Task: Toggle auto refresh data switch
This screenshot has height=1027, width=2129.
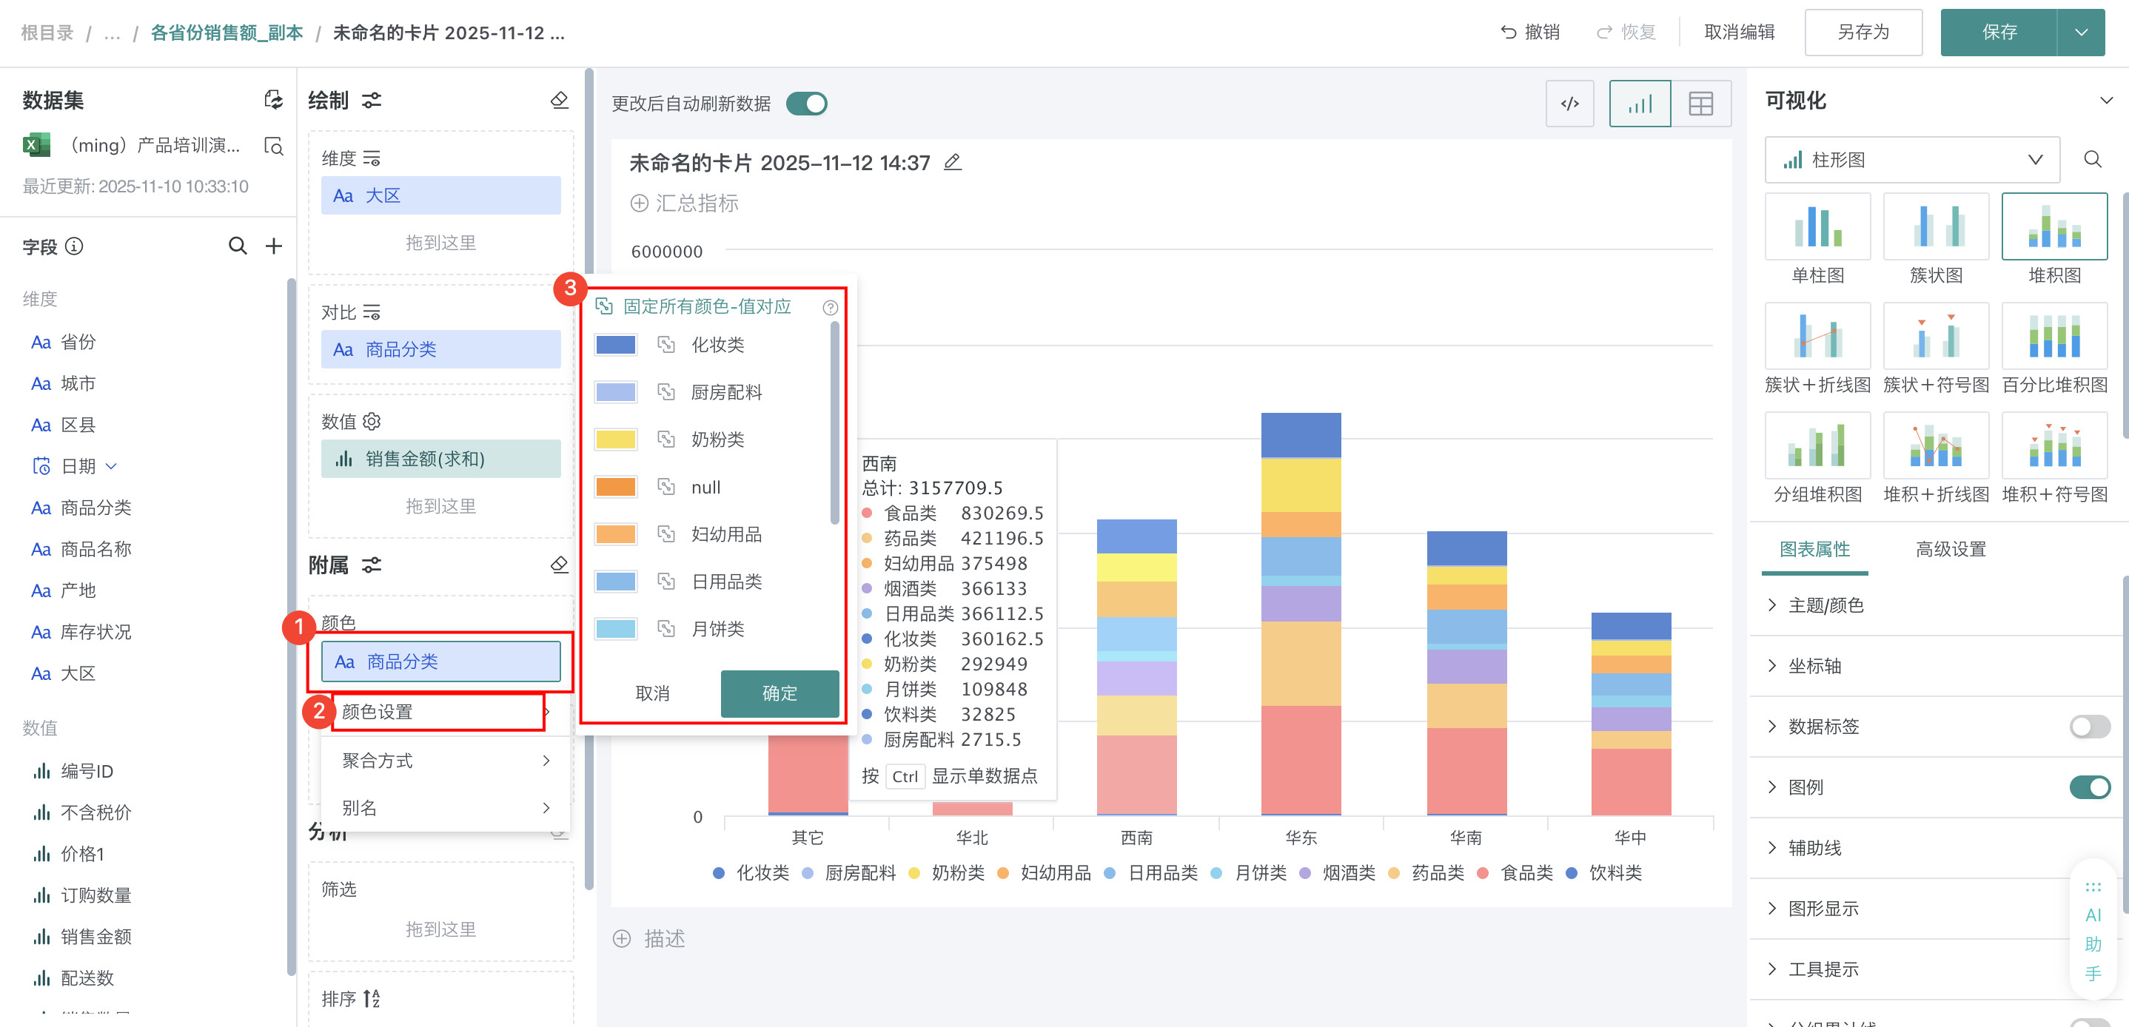Action: pyautogui.click(x=806, y=104)
